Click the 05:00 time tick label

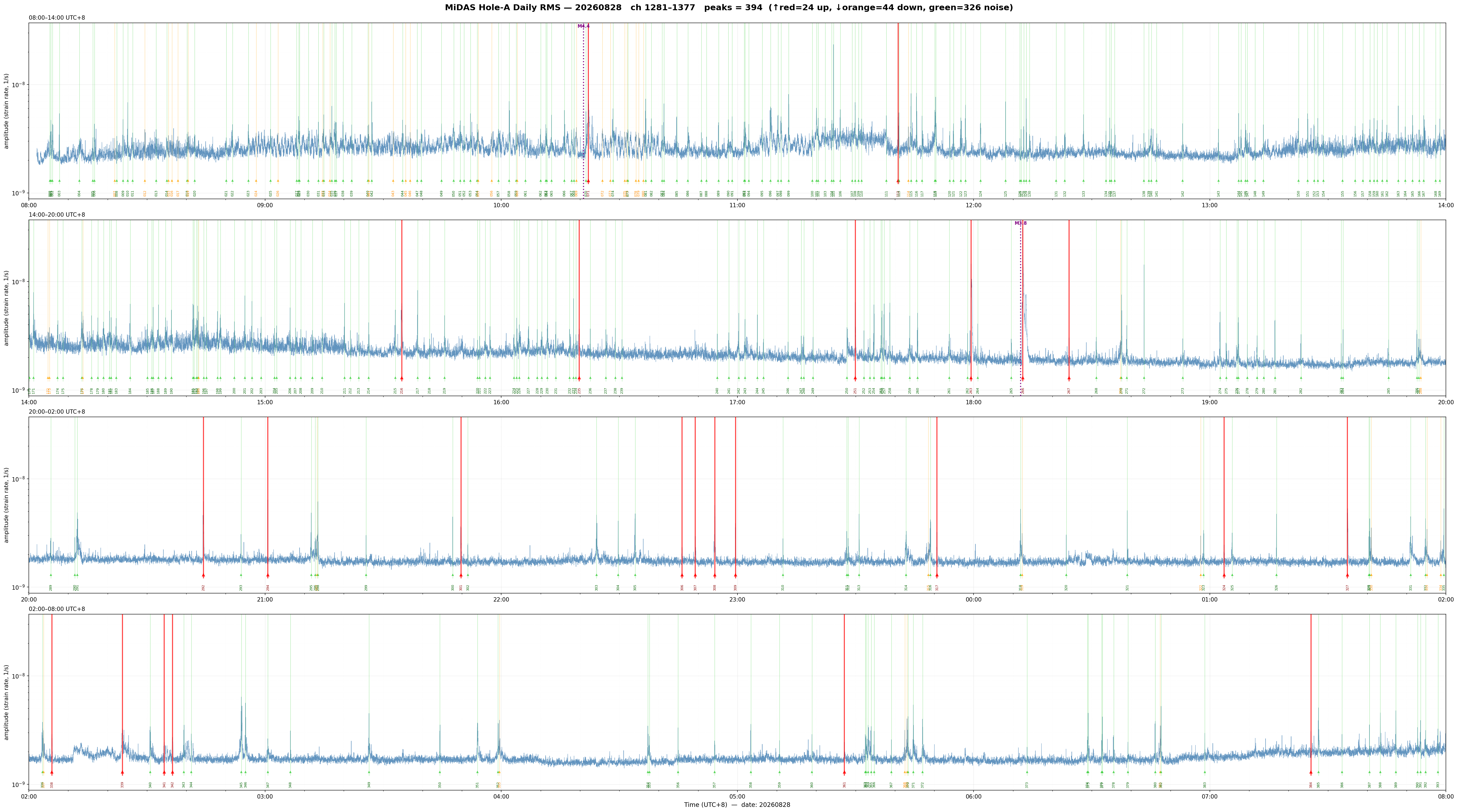pyautogui.click(x=737, y=797)
